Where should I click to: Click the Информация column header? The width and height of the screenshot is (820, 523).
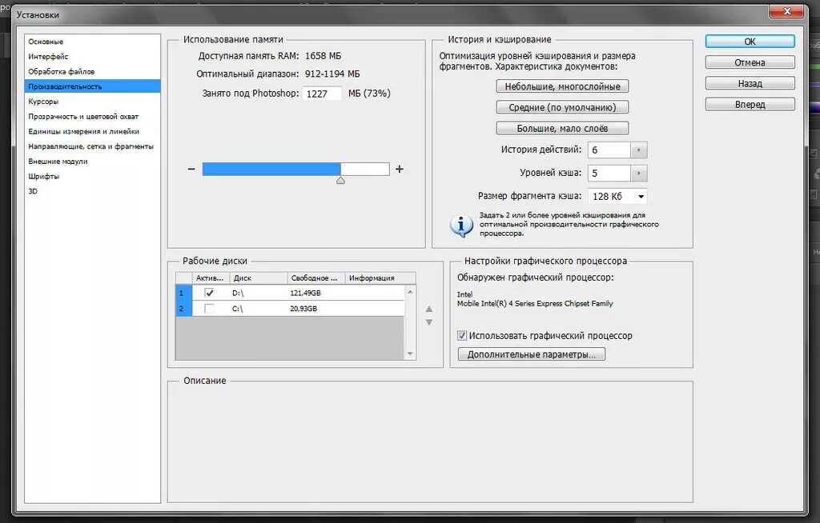coord(380,278)
